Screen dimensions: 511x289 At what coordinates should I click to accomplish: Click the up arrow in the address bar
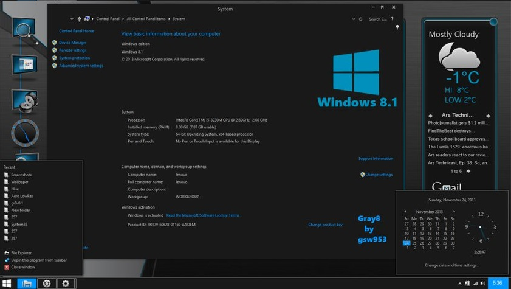(79, 19)
